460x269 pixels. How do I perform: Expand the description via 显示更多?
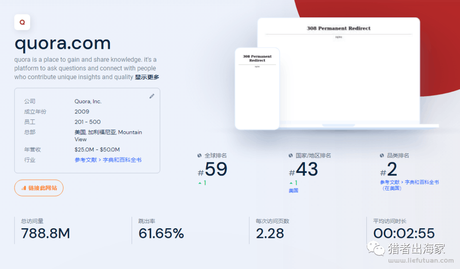(x=147, y=77)
